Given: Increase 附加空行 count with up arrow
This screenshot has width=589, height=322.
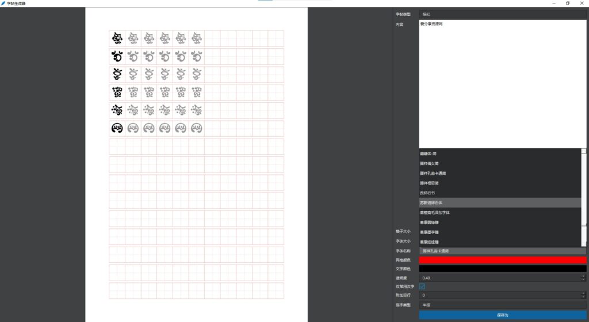Looking at the screenshot, I should [x=583, y=293].
